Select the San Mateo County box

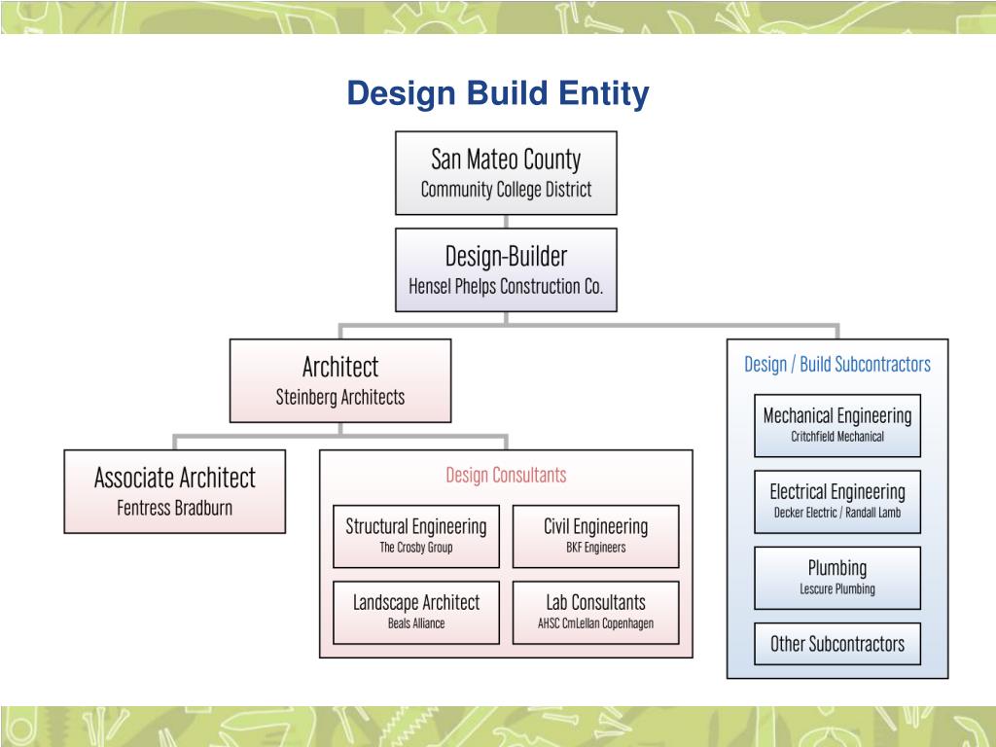pyautogui.click(x=506, y=173)
